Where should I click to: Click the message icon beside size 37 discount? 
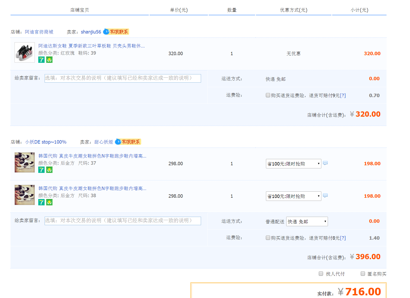click(x=325, y=163)
